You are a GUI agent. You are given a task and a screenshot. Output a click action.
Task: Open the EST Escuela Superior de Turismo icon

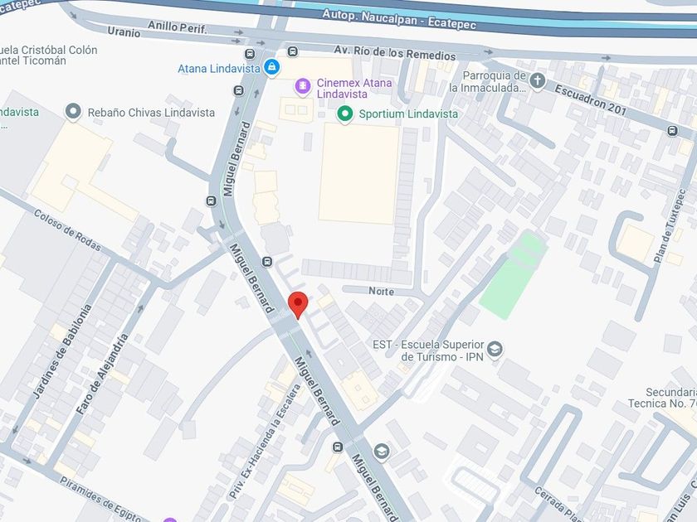[x=495, y=350]
